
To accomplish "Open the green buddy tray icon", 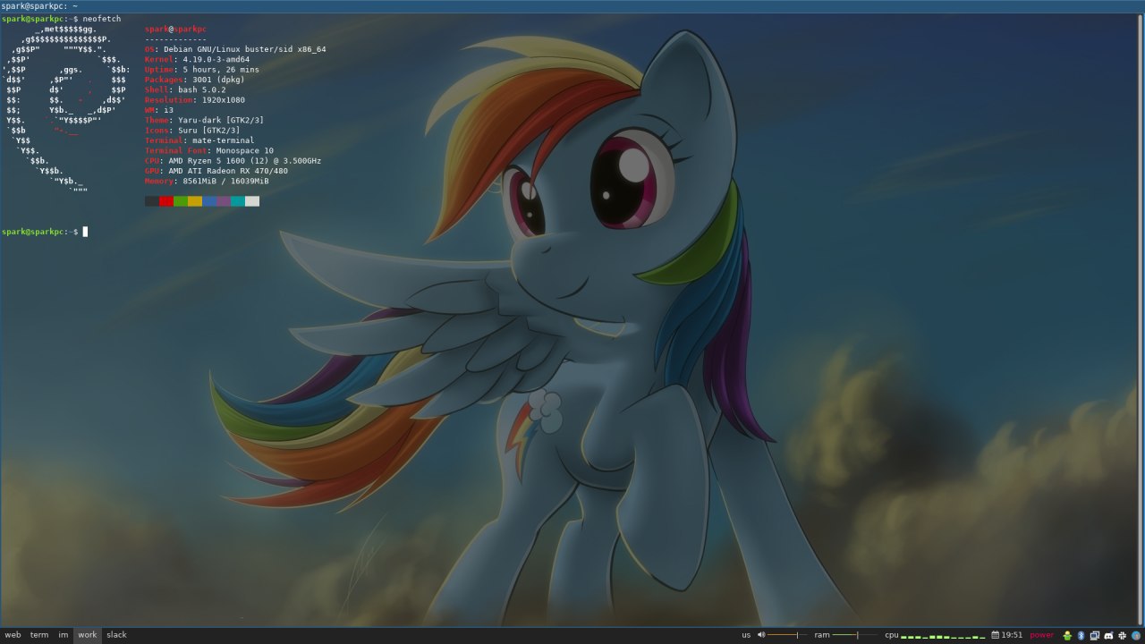I will click(1067, 635).
